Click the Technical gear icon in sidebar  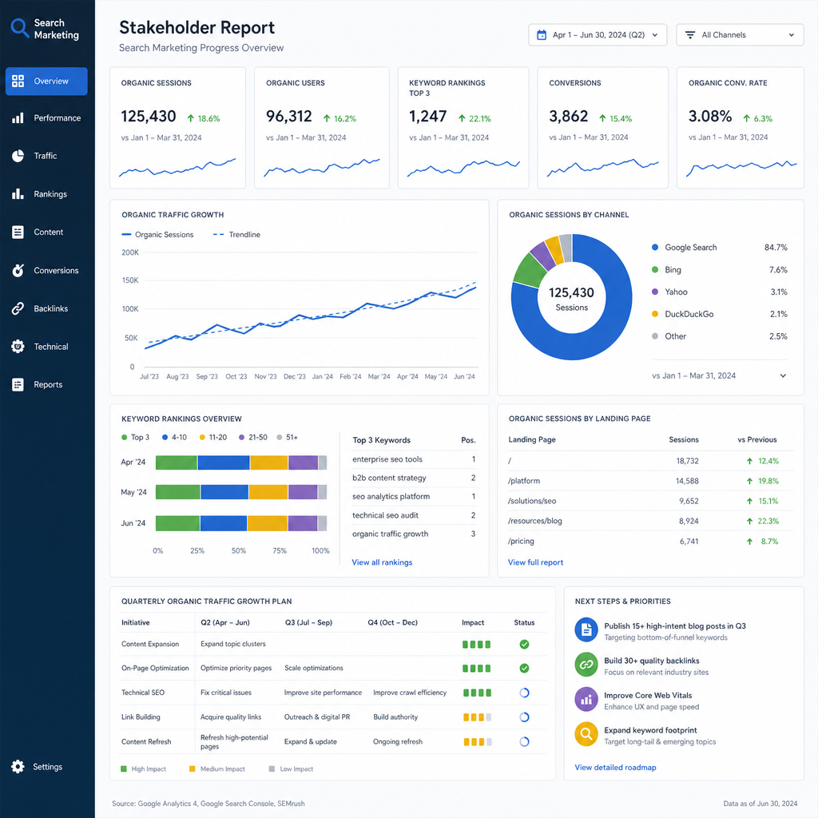pos(18,347)
